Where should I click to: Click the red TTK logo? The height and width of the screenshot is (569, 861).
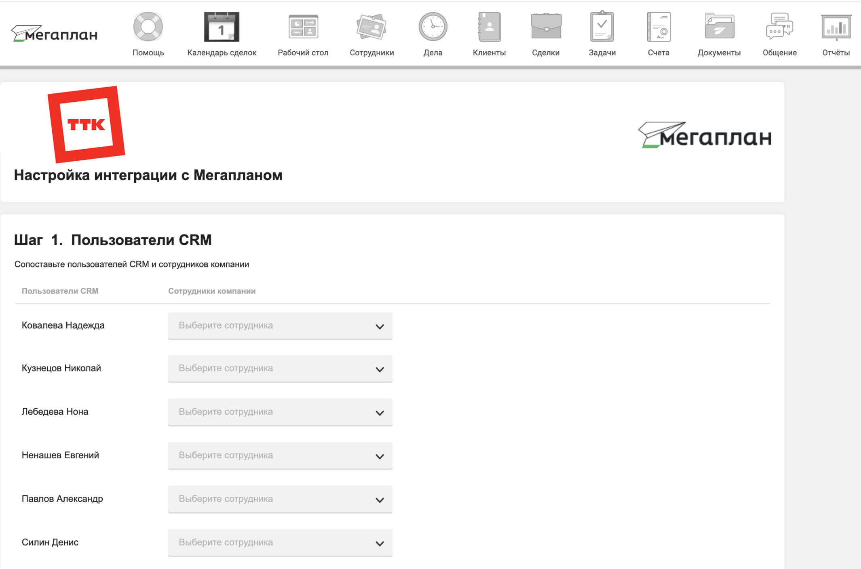(86, 124)
